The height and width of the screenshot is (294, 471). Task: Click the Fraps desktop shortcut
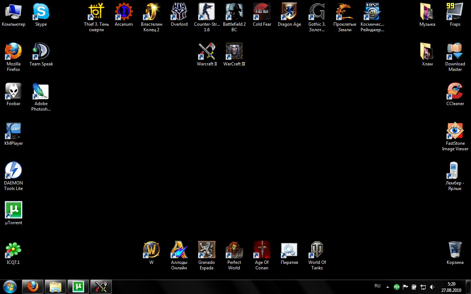point(455,15)
